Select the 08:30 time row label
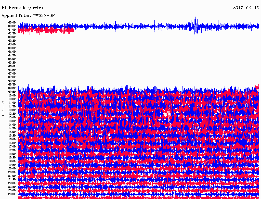This screenshot has height=199, width=261. click(x=12, y=84)
